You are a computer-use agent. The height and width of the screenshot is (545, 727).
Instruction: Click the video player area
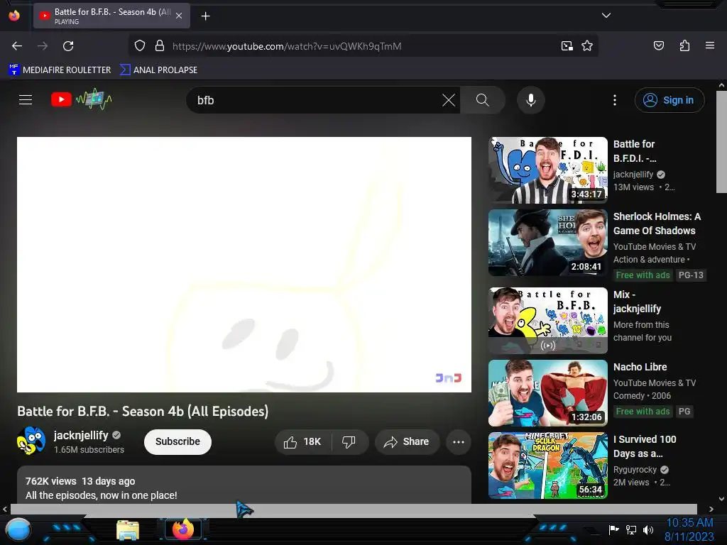coord(244,265)
